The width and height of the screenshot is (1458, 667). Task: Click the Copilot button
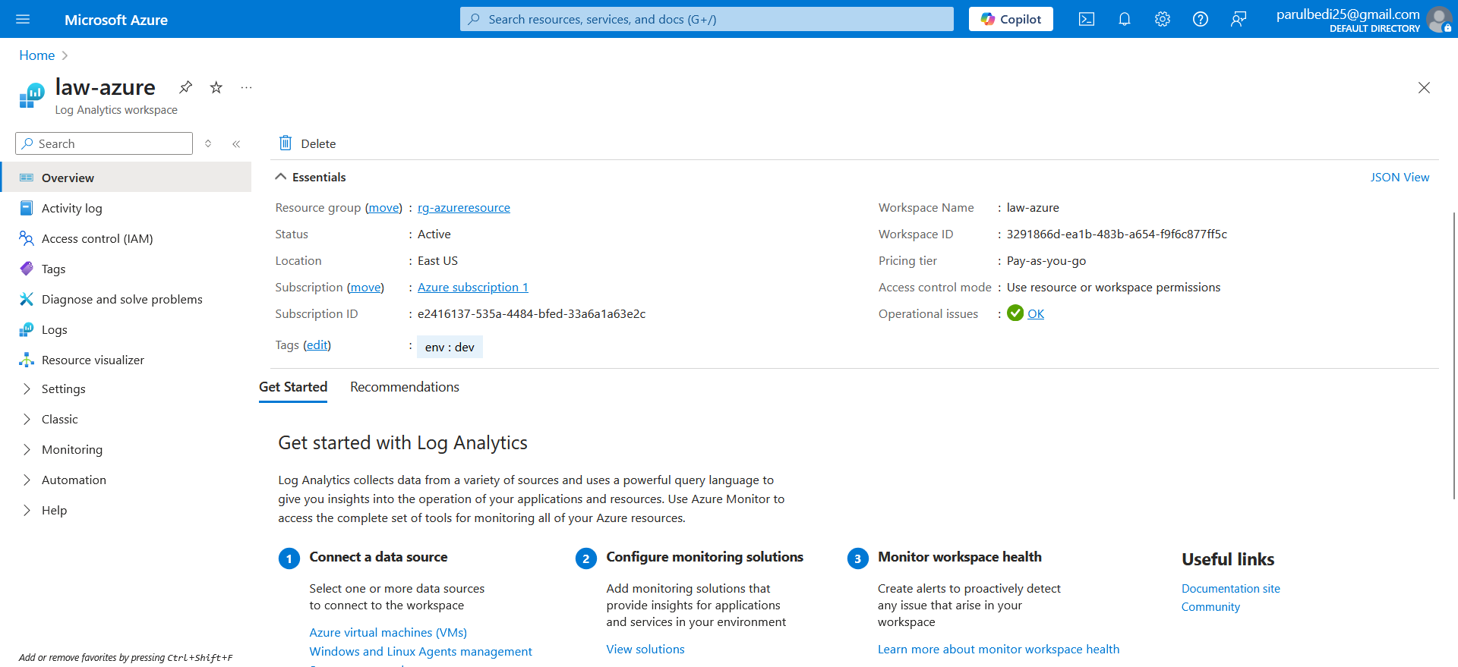coord(1011,19)
